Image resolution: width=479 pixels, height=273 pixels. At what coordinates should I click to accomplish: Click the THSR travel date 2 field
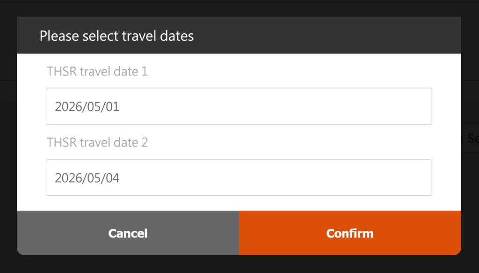[x=239, y=177]
